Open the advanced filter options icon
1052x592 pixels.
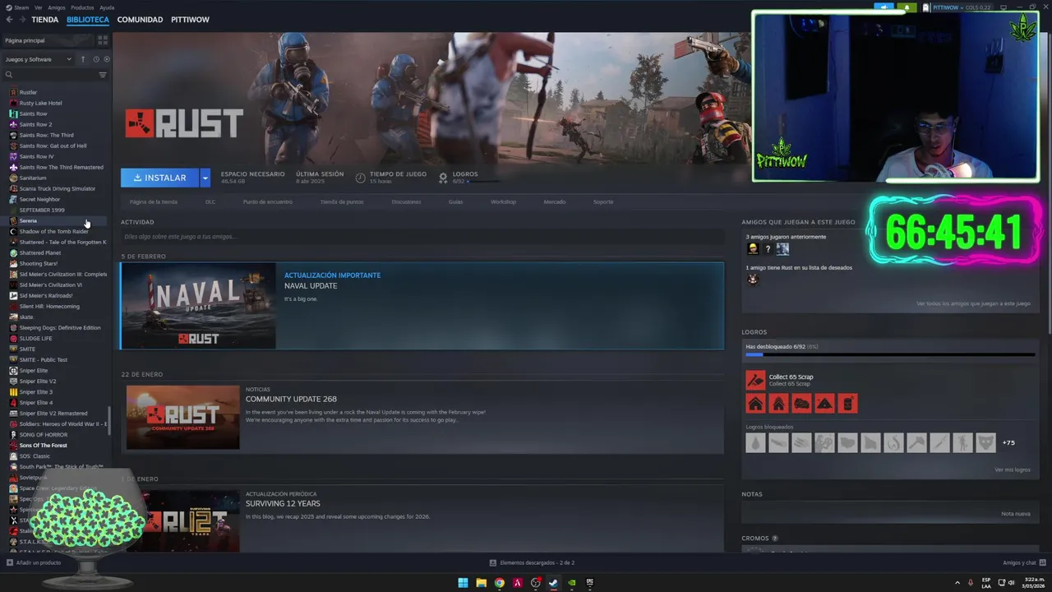tap(103, 75)
